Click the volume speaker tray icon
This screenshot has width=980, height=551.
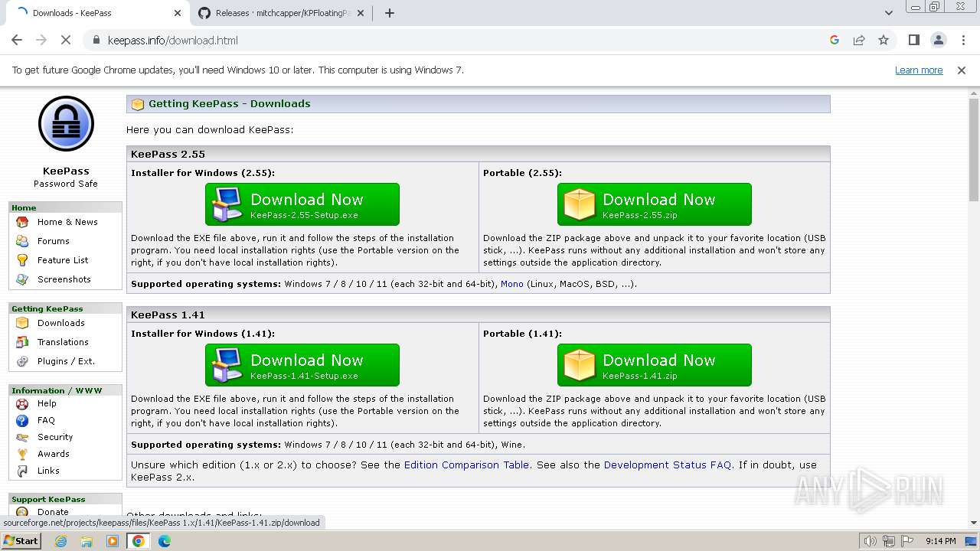(x=870, y=541)
